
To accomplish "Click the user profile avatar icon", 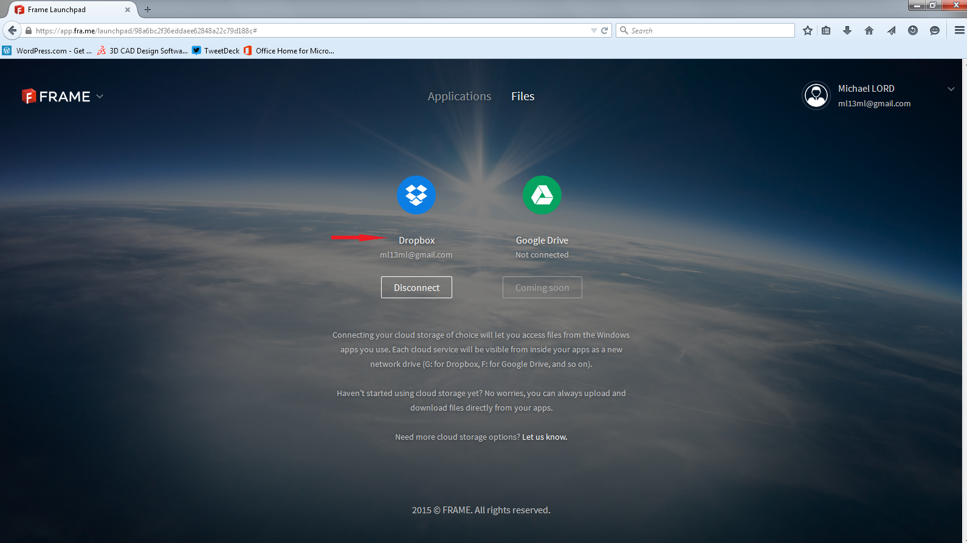I will [x=816, y=96].
